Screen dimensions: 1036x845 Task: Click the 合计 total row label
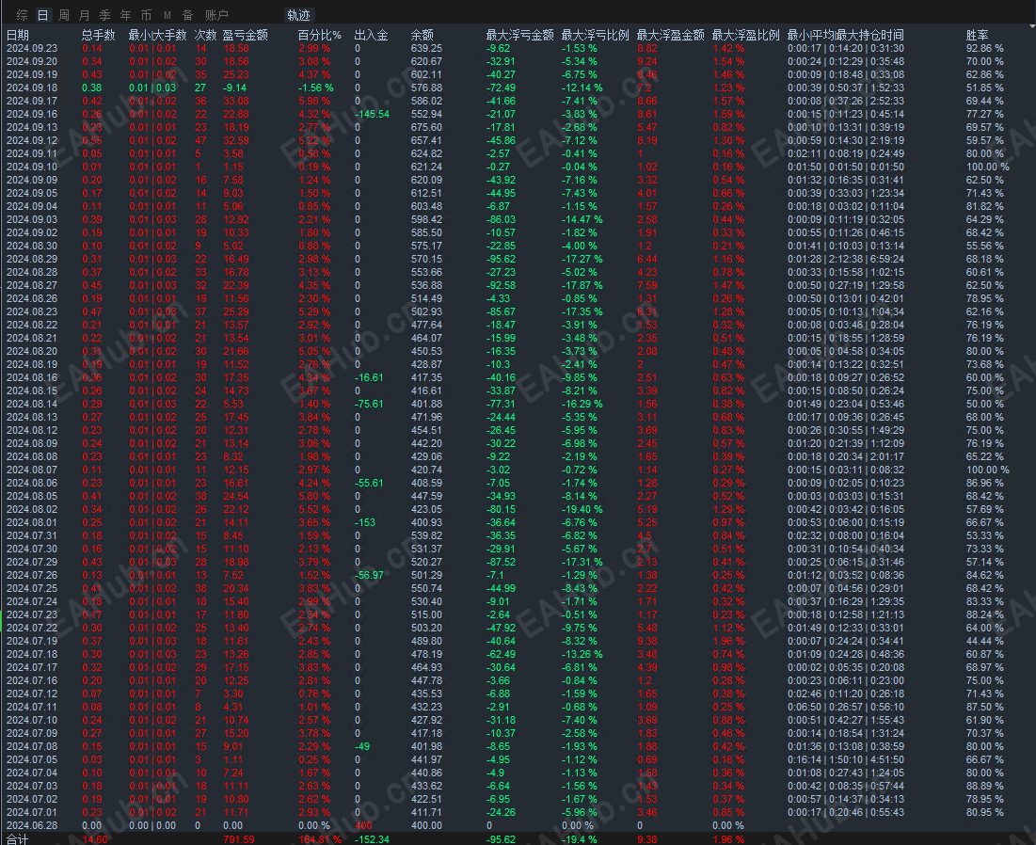17,839
